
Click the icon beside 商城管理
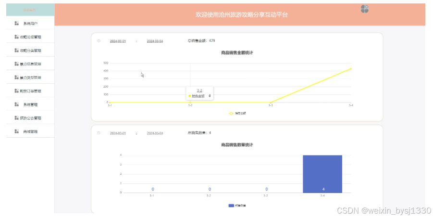[x=16, y=131]
